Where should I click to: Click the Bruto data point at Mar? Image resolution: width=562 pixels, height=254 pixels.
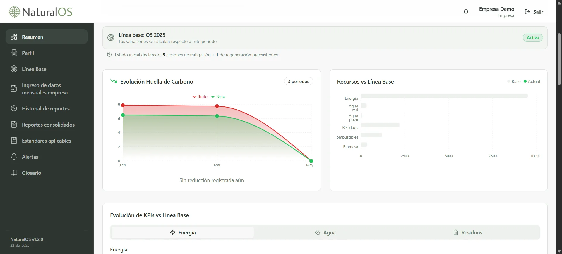[217, 106]
